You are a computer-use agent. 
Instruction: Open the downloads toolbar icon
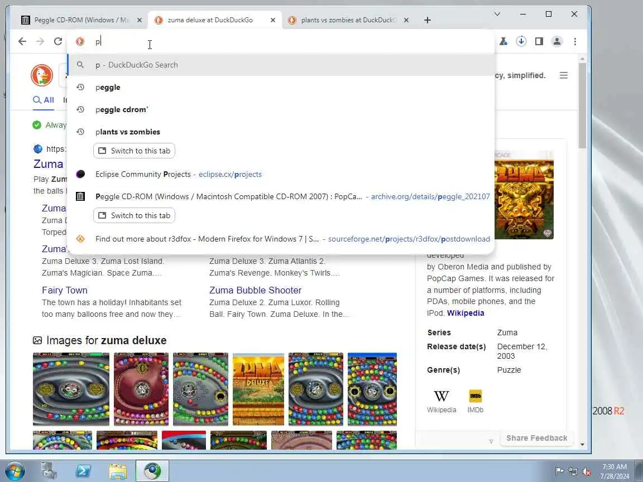[x=521, y=41]
